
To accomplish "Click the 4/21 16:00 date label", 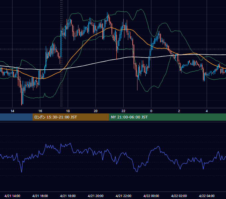I will click(x=40, y=196).
